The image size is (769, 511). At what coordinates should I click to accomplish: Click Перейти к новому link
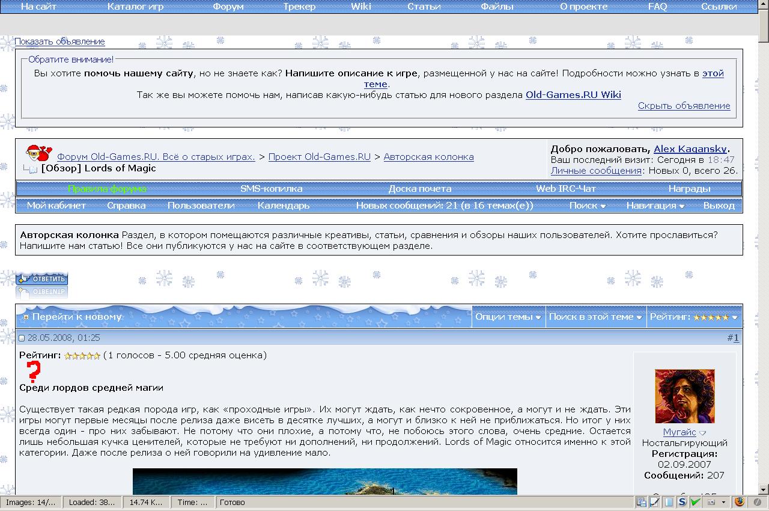77,317
